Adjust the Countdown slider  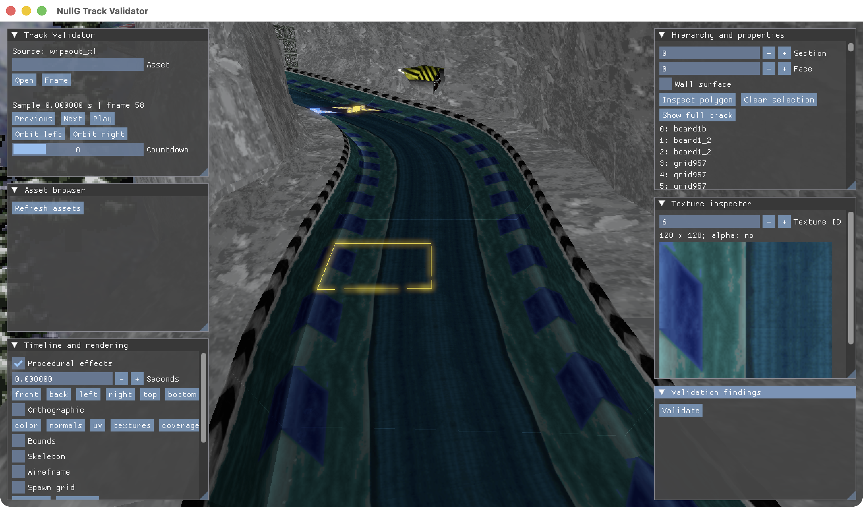[x=78, y=150]
